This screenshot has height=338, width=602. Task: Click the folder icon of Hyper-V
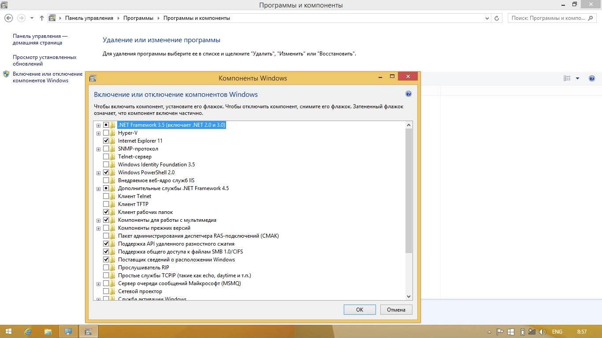(x=112, y=133)
